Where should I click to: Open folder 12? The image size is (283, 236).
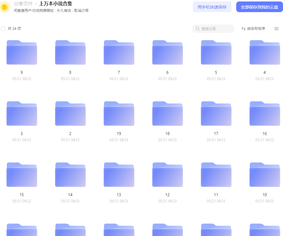[x=167, y=175]
